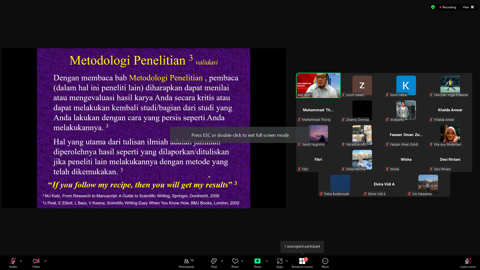Screen dimensions: 480x270
Task: Expand the video options arrow
Action: (45, 261)
